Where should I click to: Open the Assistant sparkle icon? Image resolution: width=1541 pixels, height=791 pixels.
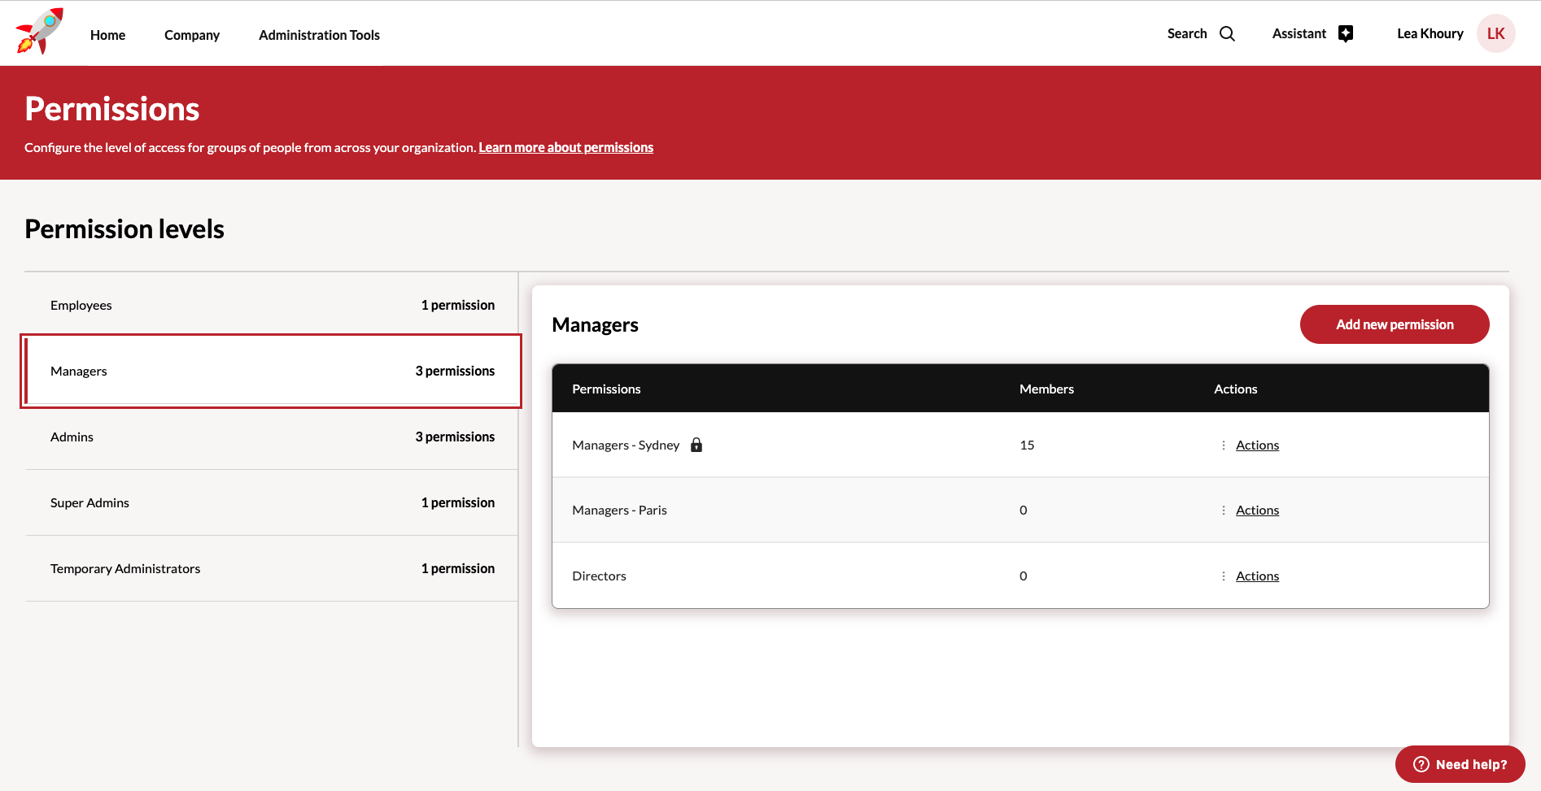point(1346,34)
